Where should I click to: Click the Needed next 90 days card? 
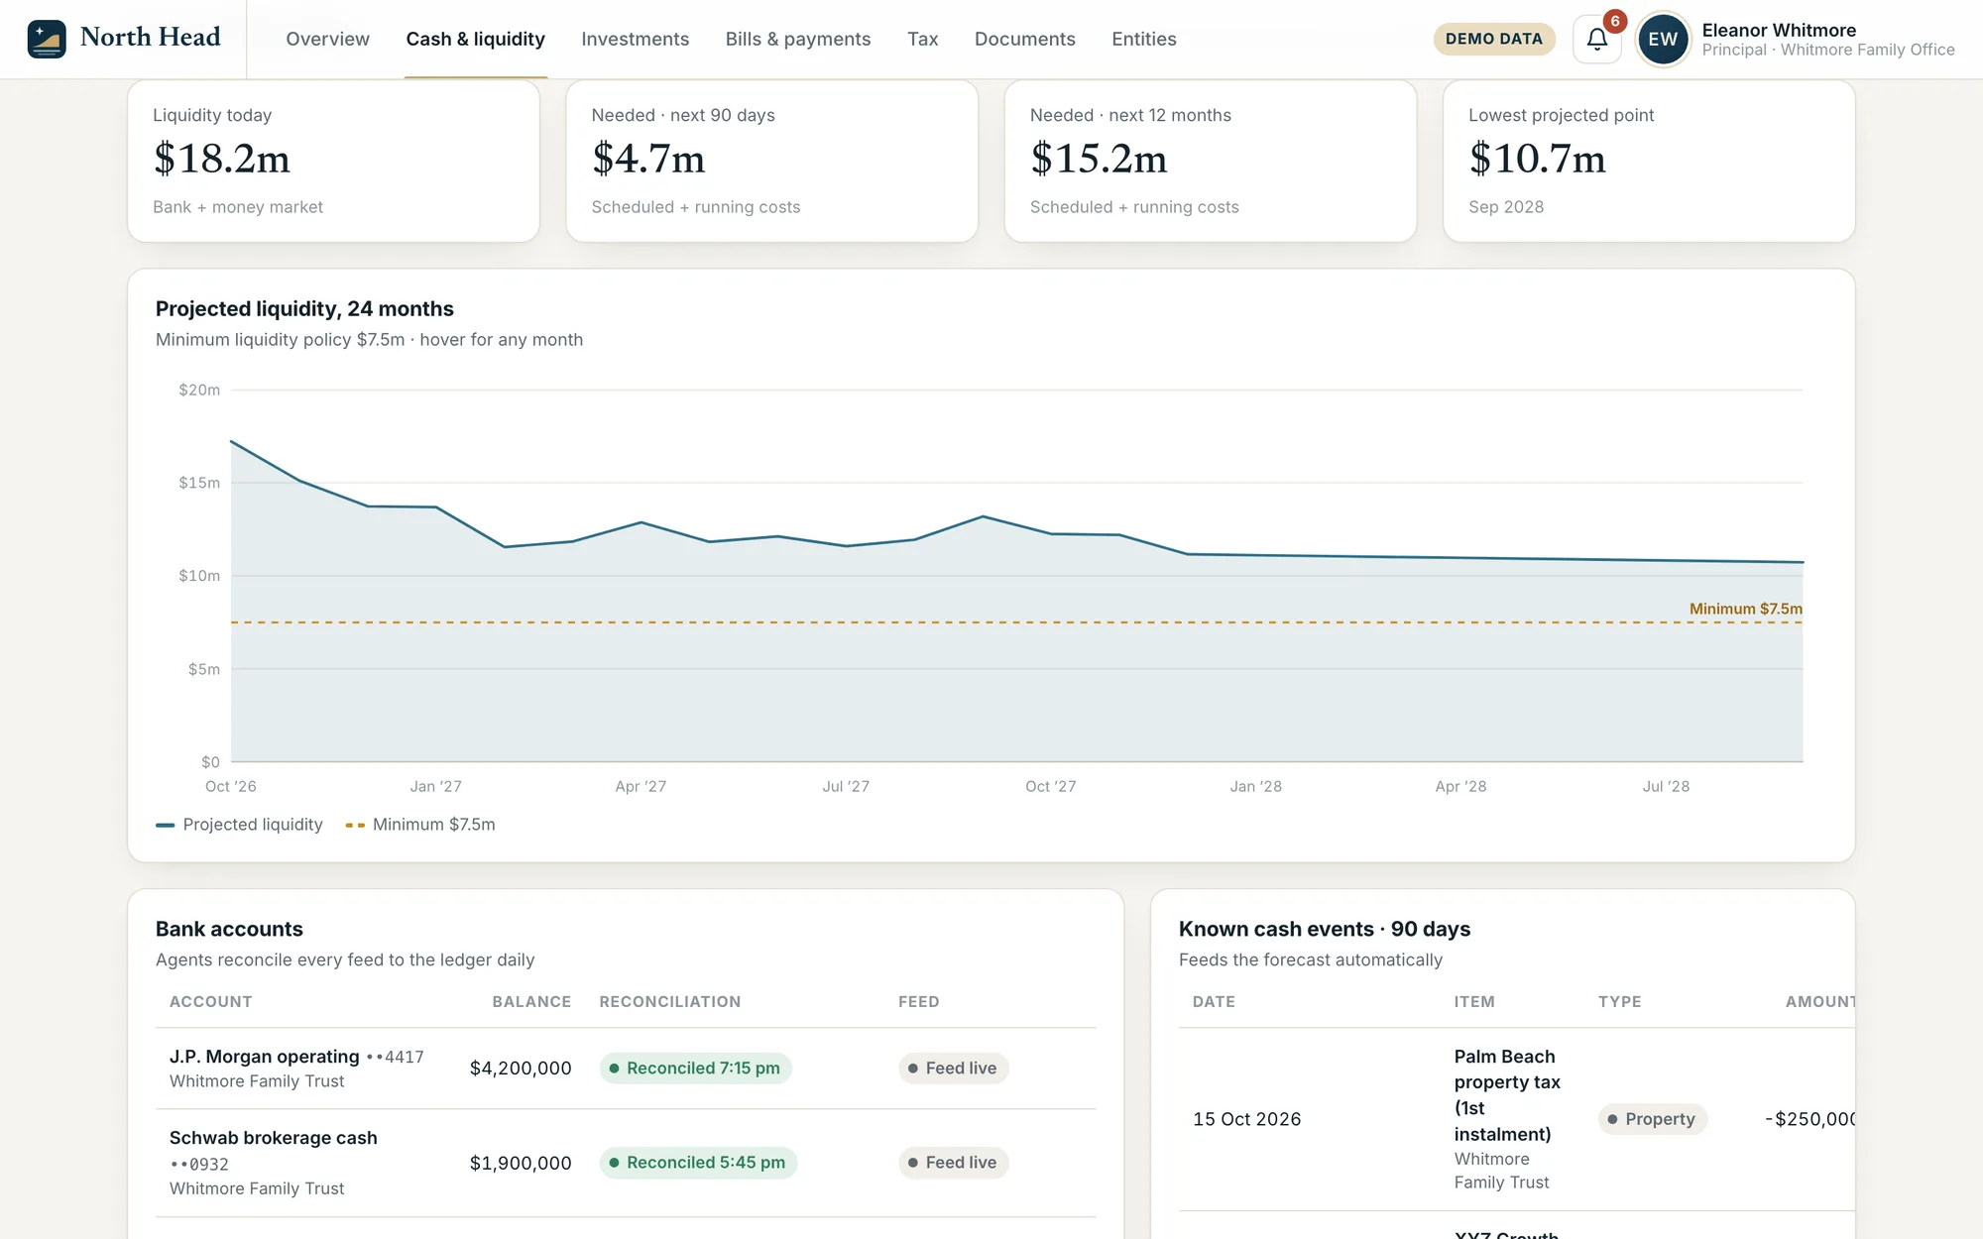click(771, 161)
